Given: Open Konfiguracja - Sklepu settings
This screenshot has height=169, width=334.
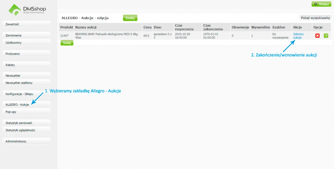Looking at the screenshot, I should (x=26, y=94).
